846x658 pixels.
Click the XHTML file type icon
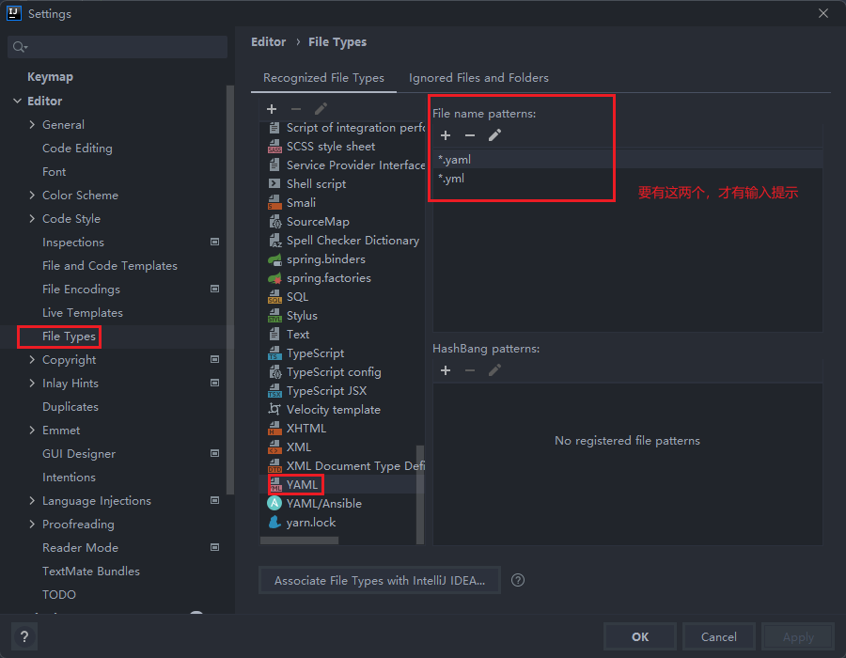click(x=274, y=429)
